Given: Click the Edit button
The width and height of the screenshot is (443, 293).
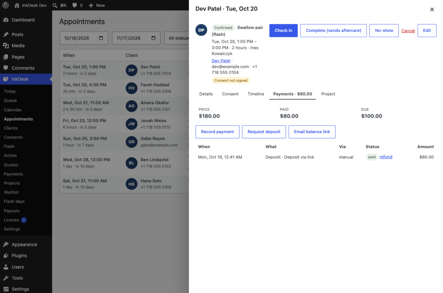Looking at the screenshot, I should click(427, 31).
